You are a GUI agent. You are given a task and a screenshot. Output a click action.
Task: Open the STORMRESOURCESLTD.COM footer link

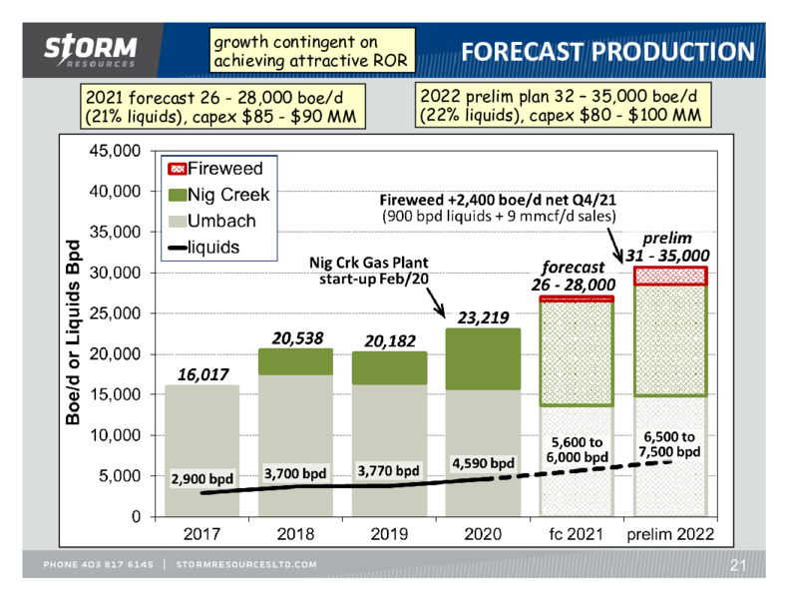246,564
